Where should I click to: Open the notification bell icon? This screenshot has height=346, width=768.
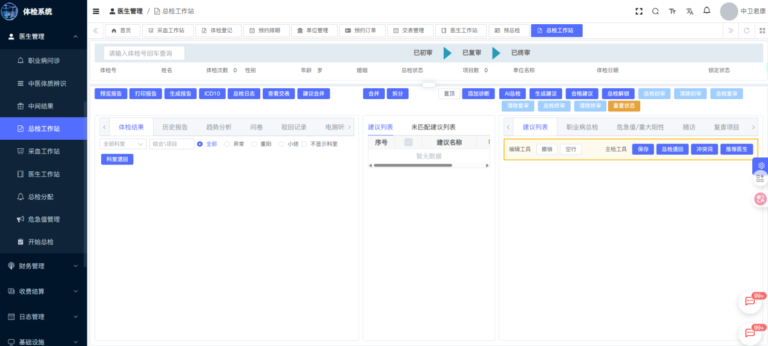point(706,11)
